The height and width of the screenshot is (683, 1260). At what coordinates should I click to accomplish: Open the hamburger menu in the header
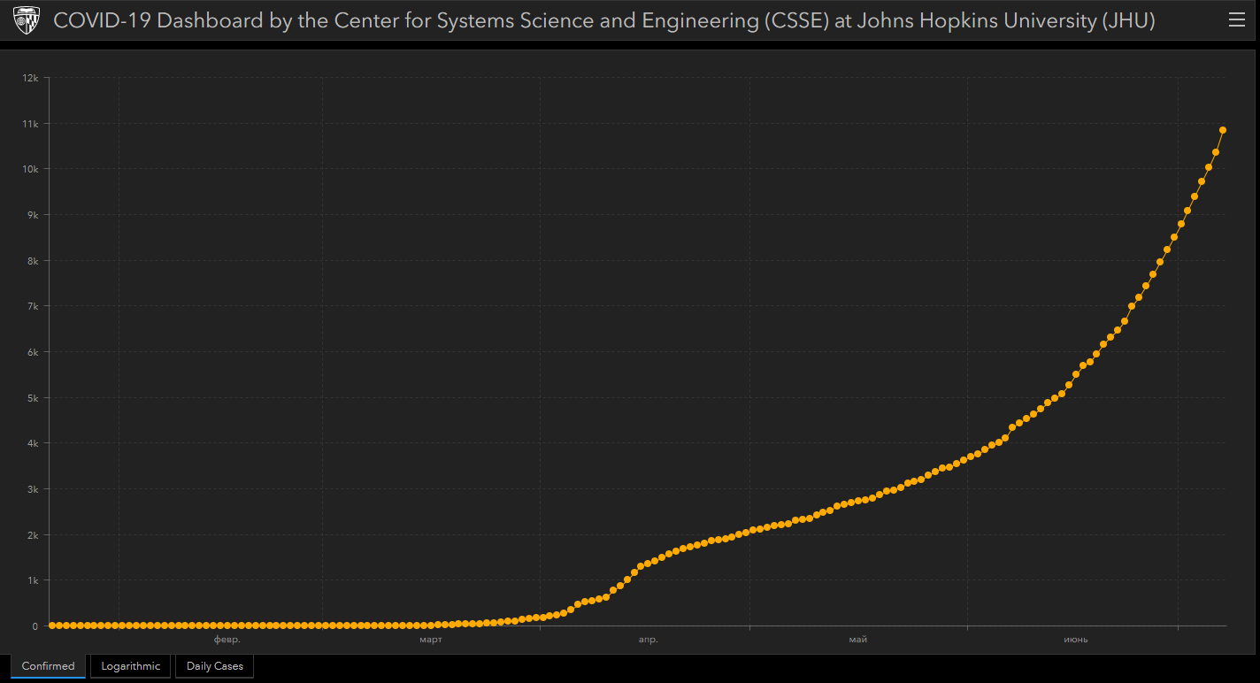1236,21
